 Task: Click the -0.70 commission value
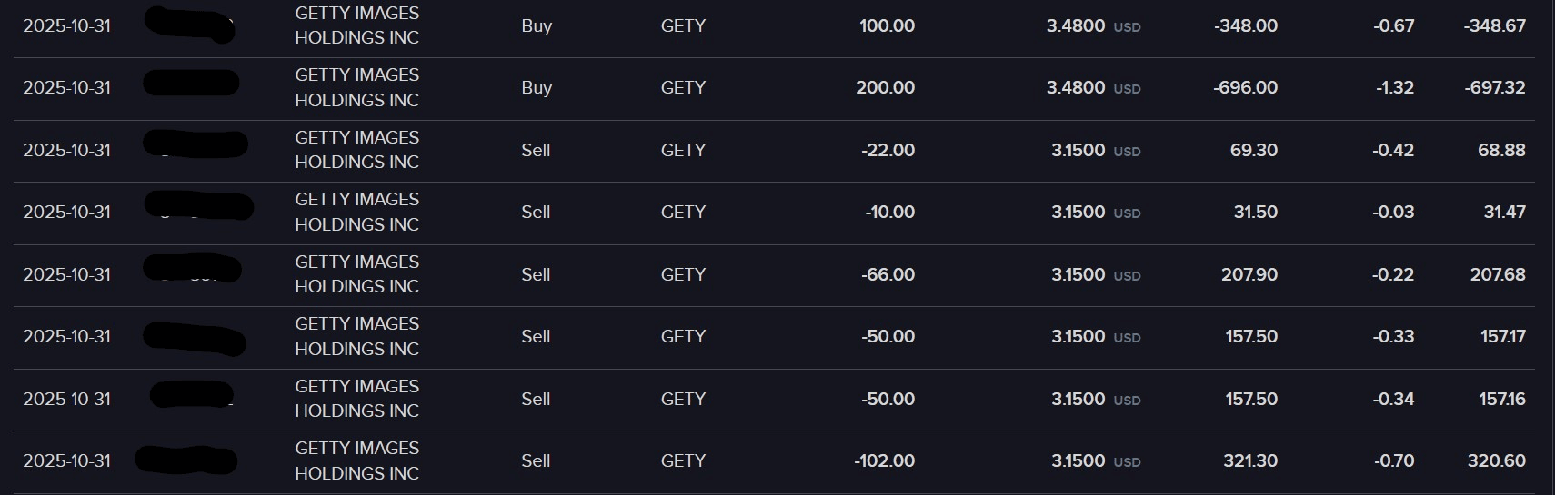tap(1393, 460)
